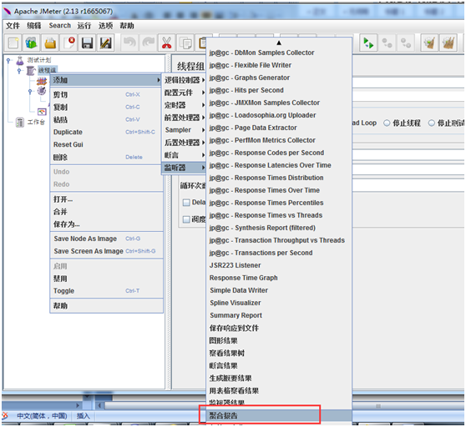Click the Save floppy disk toolbar icon
This screenshot has height=427, width=466.
point(87,43)
